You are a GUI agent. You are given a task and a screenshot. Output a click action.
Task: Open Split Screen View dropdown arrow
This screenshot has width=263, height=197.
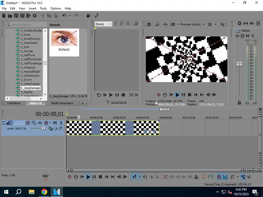coord(178,24)
